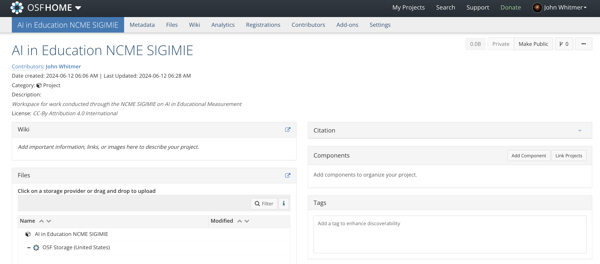Open the Contributors tab
600x264 pixels.
pos(308,25)
